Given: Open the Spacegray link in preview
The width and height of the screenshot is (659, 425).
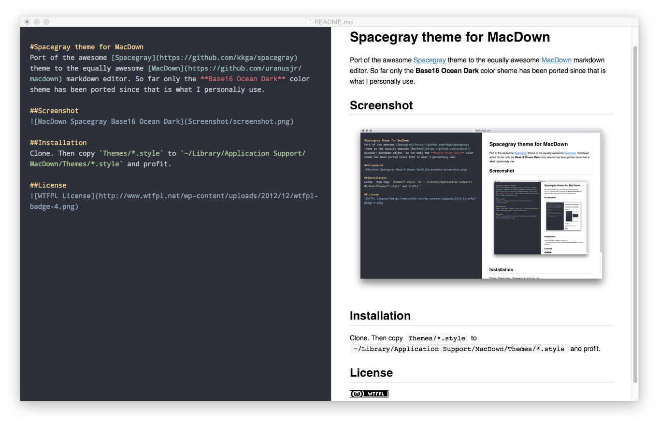Looking at the screenshot, I should click(430, 60).
